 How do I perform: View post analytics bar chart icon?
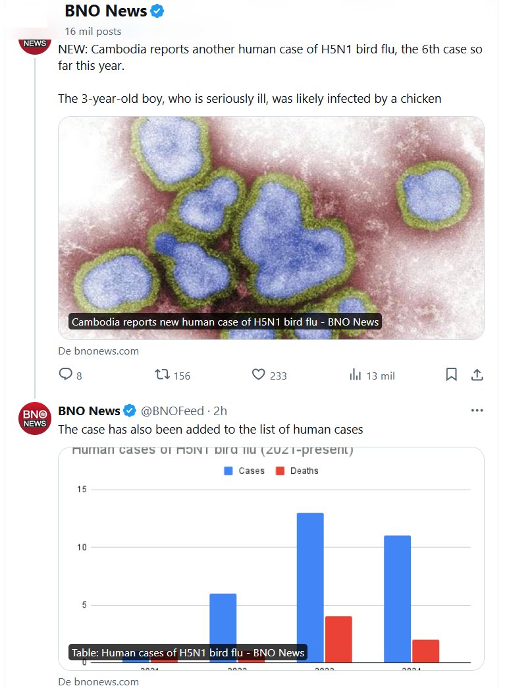[356, 375]
